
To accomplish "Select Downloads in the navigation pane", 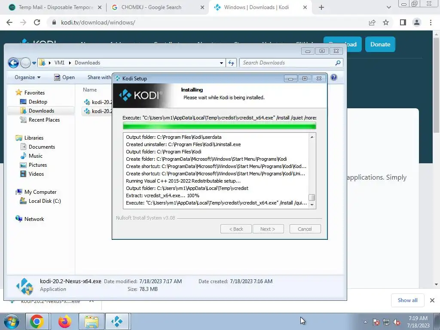I will click(x=41, y=111).
